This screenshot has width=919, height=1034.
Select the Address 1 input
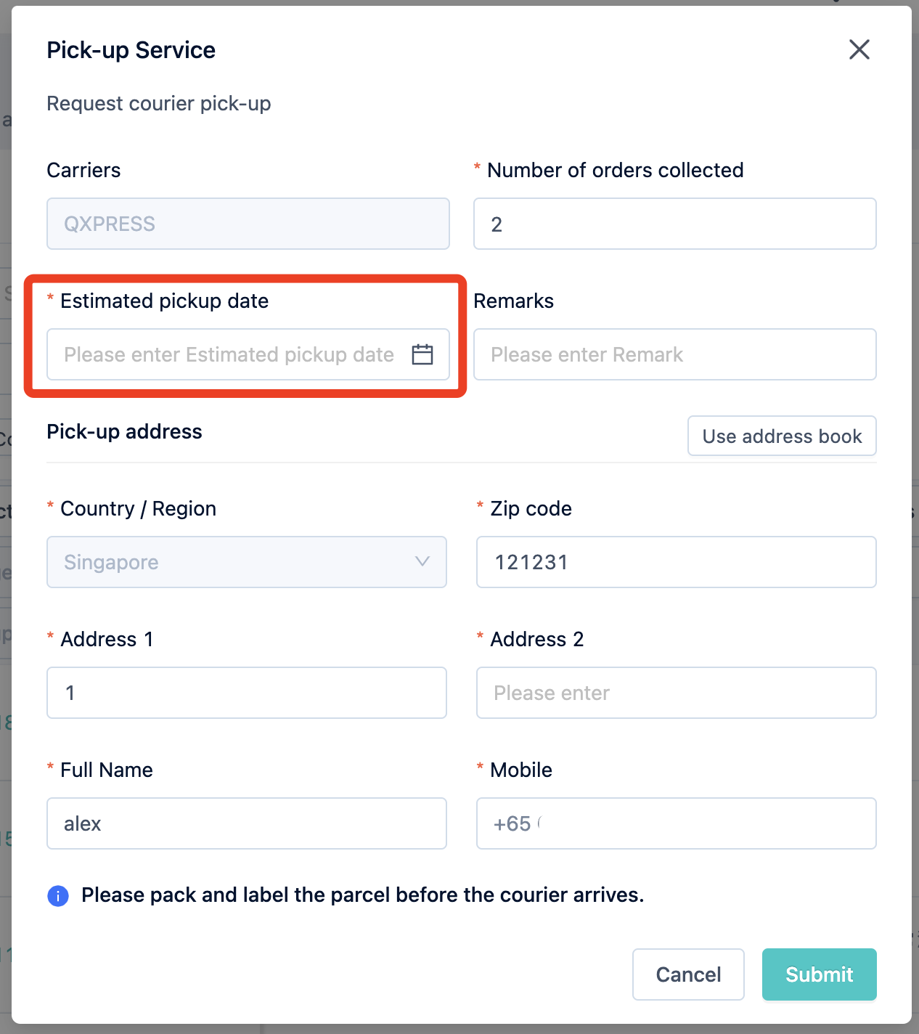247,693
